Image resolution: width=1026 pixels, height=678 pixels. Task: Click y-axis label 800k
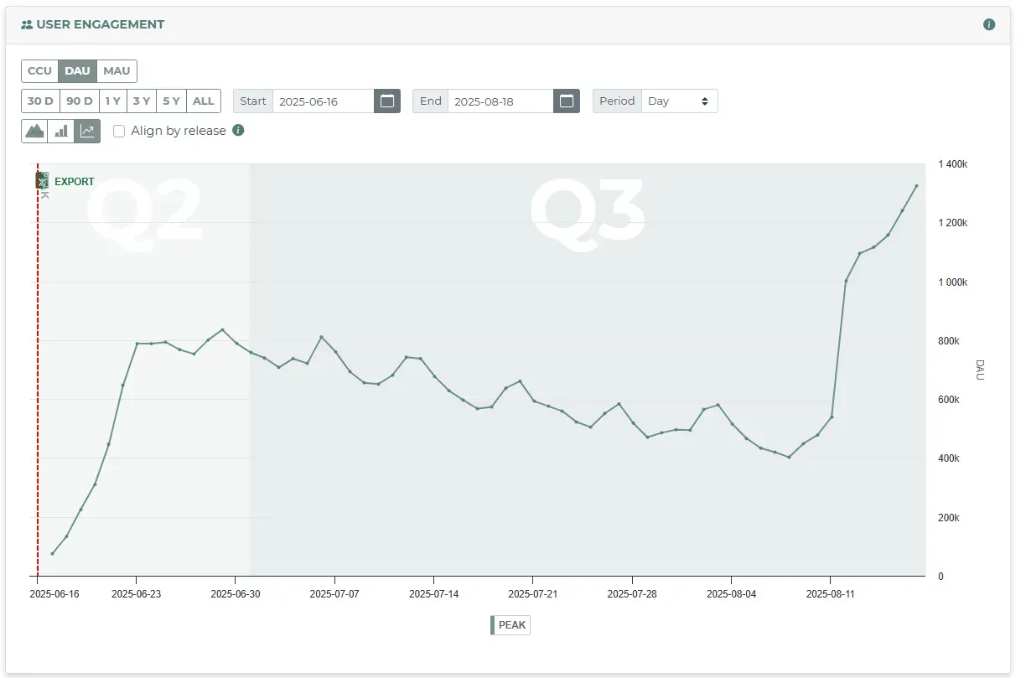pos(949,341)
